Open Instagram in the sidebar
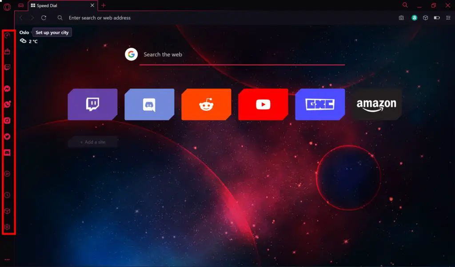This screenshot has width=455, height=267. click(7, 121)
